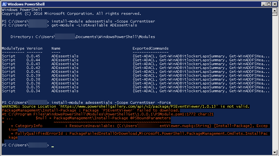Click the ModuleType column header

[x=13, y=48]
